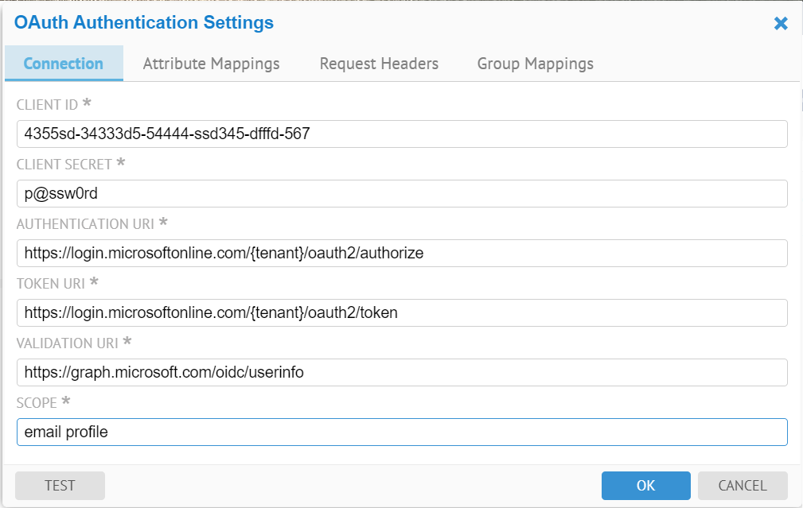
Task: Focus the Client Secret input box
Action: [x=402, y=193]
